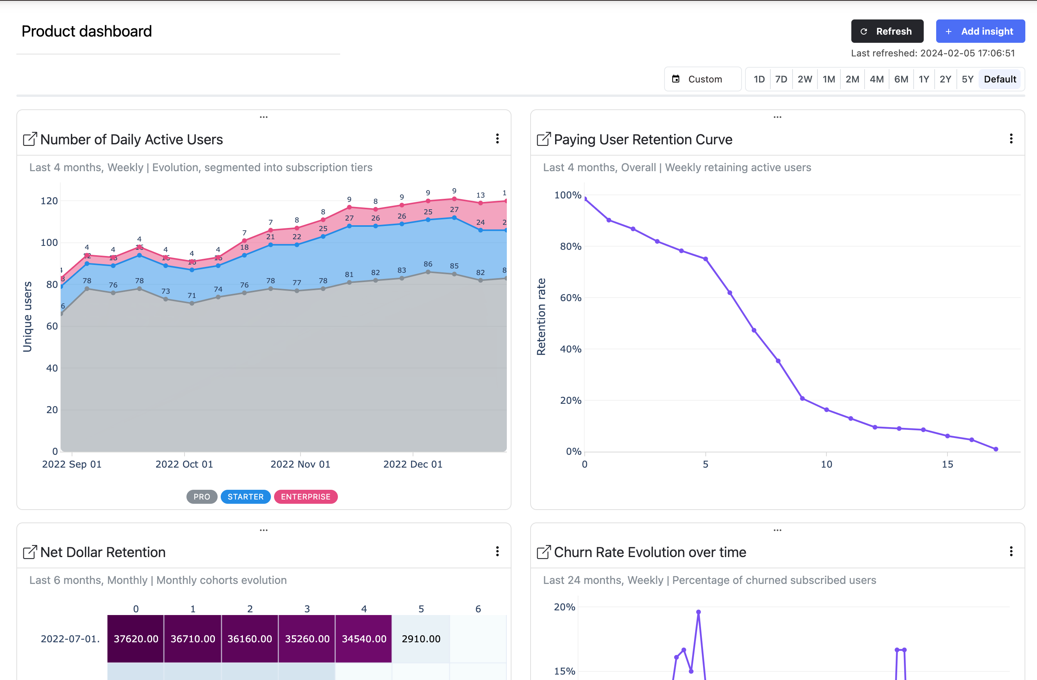Open the kebab menu on Churn Rate card
This screenshot has height=680, width=1037.
[x=1011, y=551]
